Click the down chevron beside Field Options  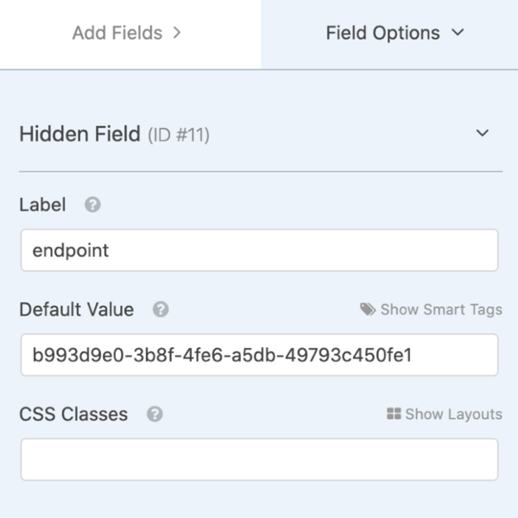pyautogui.click(x=458, y=34)
